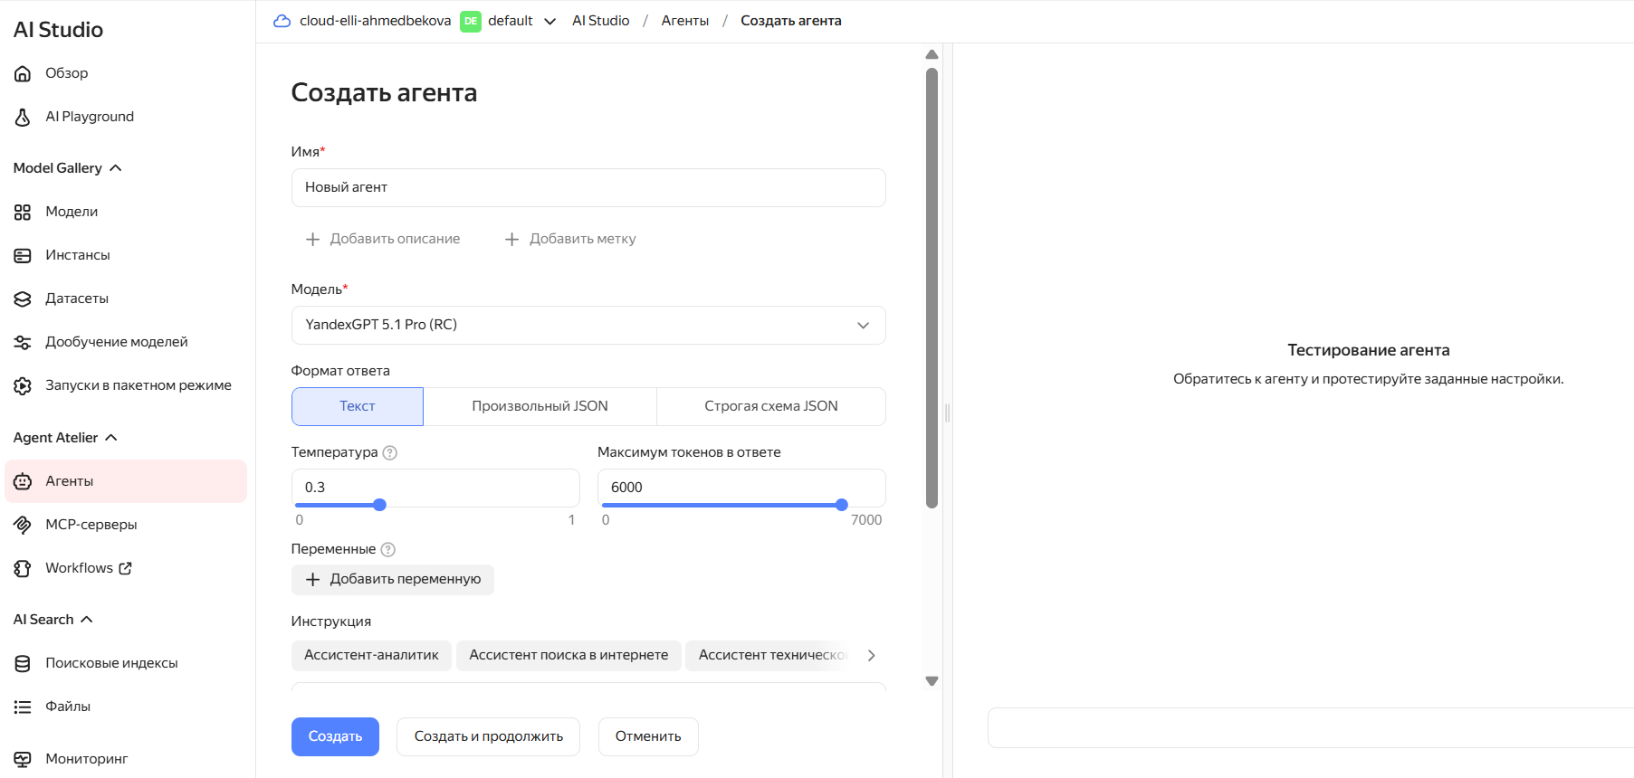
Task: Click the Максимум токенов value field
Action: (x=741, y=487)
